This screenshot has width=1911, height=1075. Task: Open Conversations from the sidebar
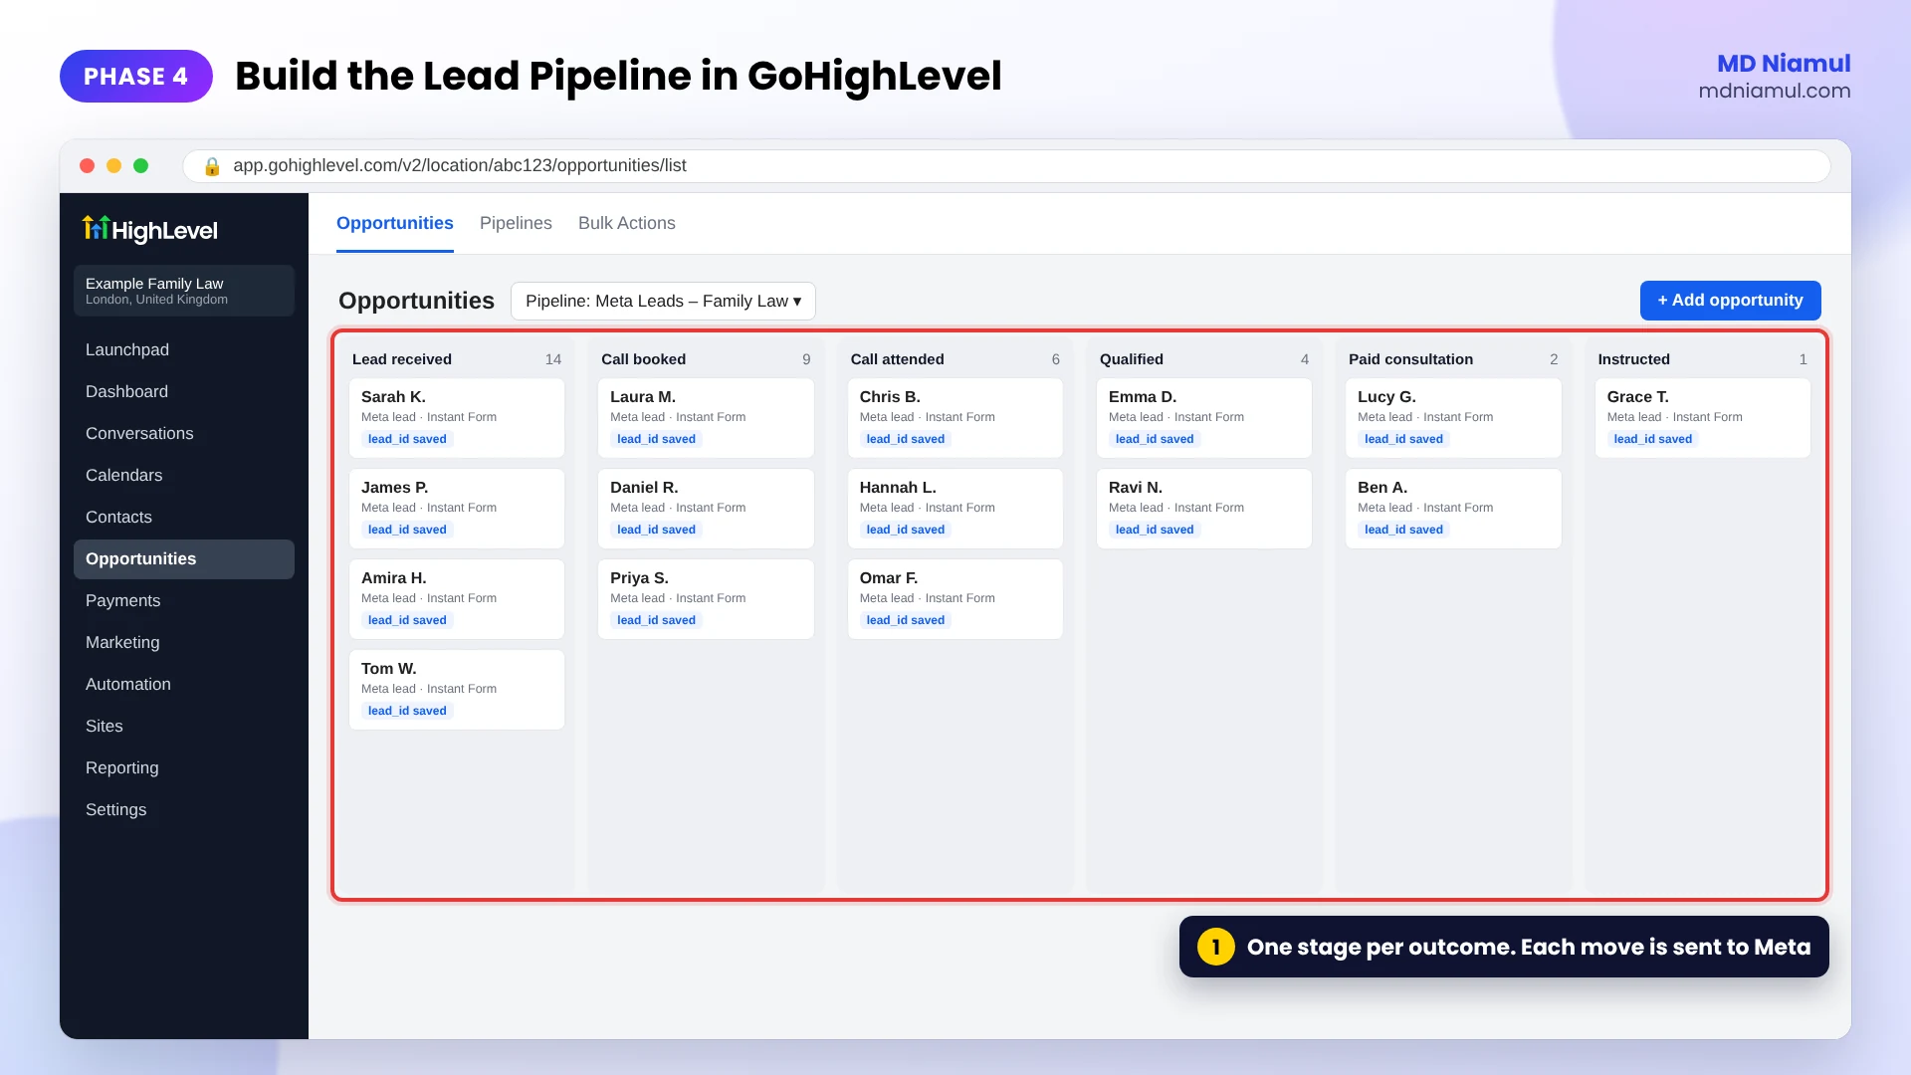184,433
